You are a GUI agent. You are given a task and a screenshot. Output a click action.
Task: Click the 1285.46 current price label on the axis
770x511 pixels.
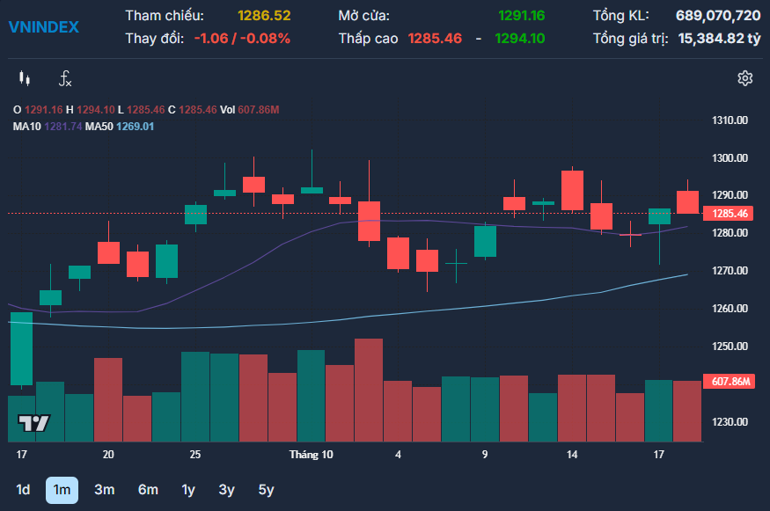click(x=730, y=214)
